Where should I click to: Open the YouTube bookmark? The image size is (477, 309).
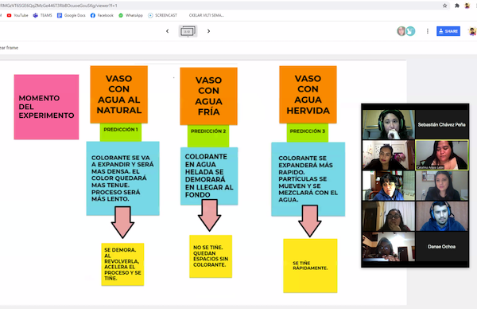pyautogui.click(x=17, y=15)
